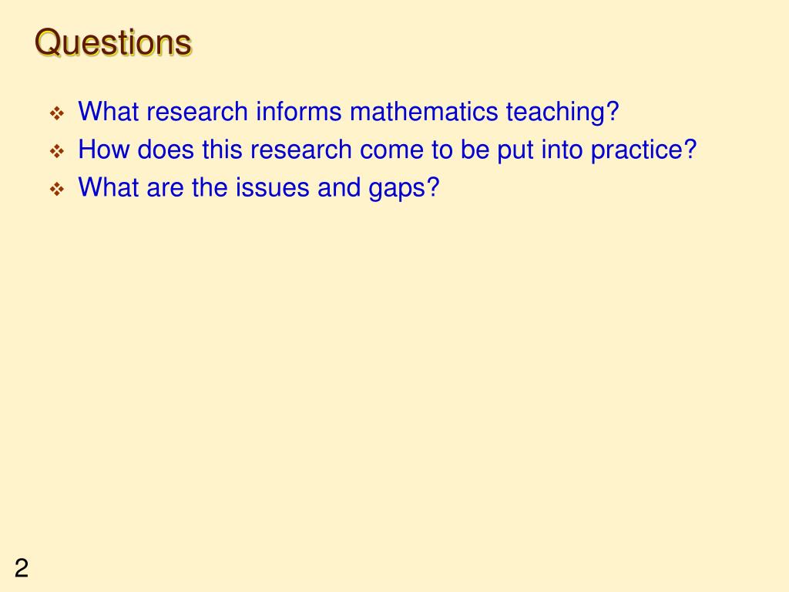Screen dimensions: 789x592
Task: Select the "Questions" slide title
Action: point(113,43)
